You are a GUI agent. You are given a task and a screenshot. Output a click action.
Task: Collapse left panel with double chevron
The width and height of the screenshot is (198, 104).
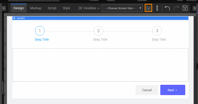tap(4, 8)
